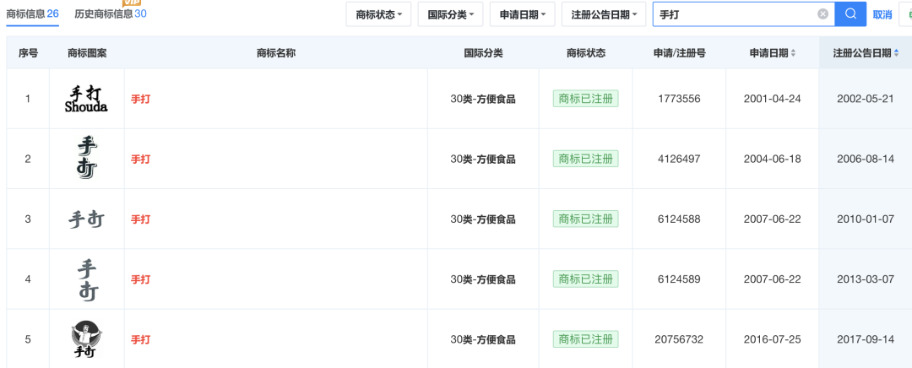The width and height of the screenshot is (912, 368).
Task: Open the horizontal 手打 logo in row 3
Action: 86,219
